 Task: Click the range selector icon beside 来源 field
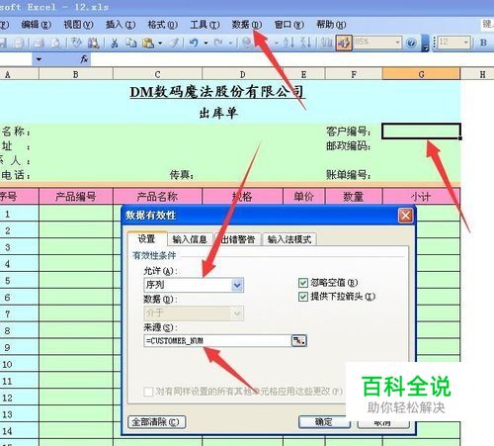pos(299,340)
